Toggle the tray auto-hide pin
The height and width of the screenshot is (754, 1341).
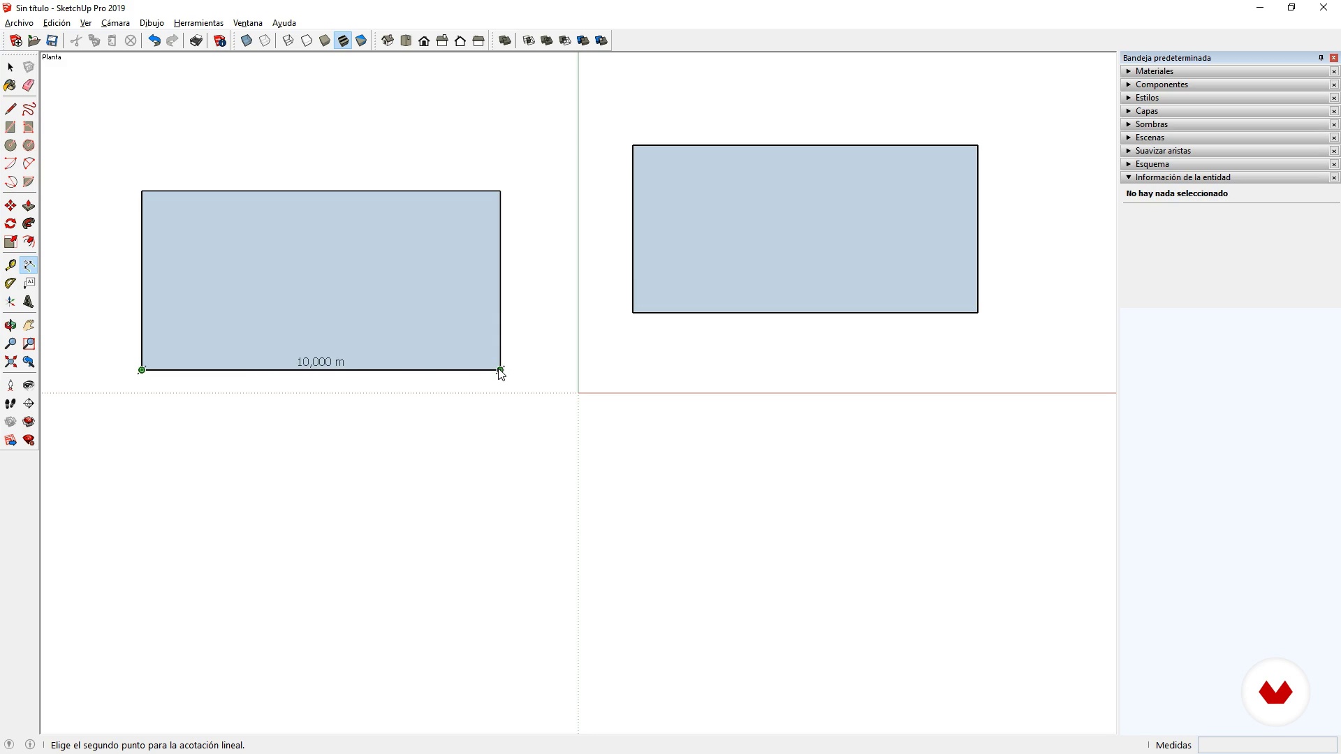(x=1321, y=58)
